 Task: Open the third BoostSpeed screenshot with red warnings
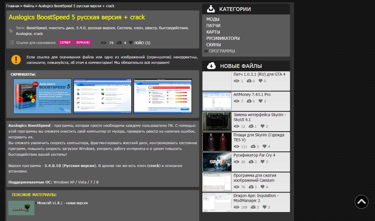[x=163, y=96]
